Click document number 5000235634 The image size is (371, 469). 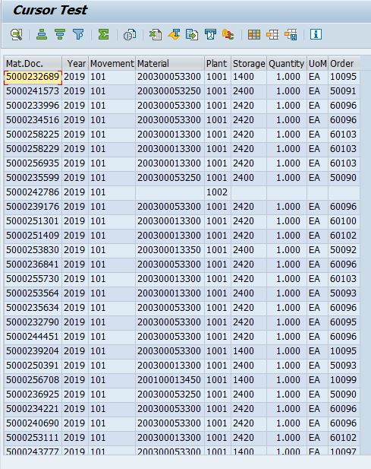pos(33,308)
